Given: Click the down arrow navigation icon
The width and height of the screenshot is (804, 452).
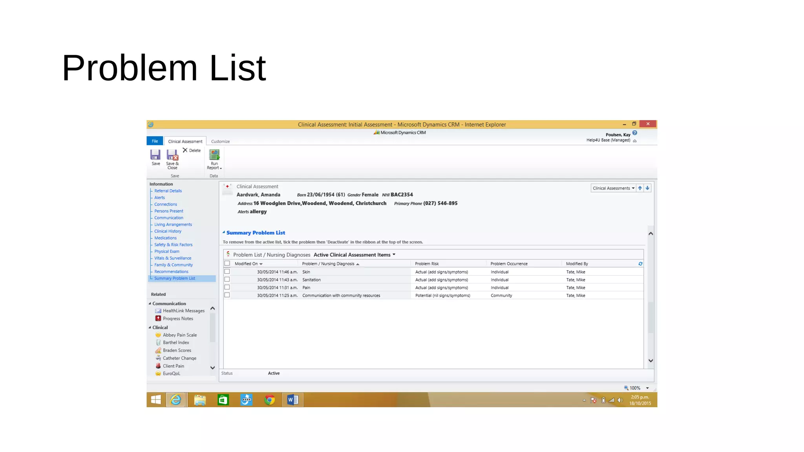Looking at the screenshot, I should tap(647, 188).
